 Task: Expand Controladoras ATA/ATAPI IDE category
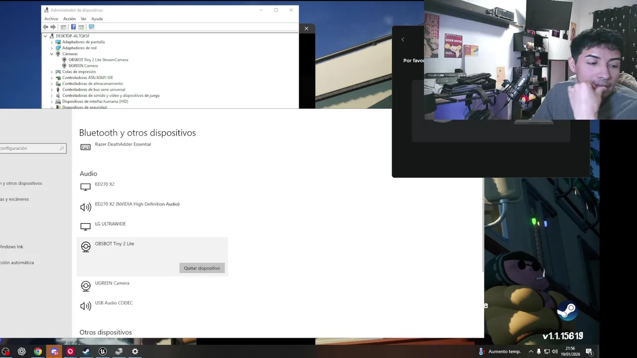[51, 78]
